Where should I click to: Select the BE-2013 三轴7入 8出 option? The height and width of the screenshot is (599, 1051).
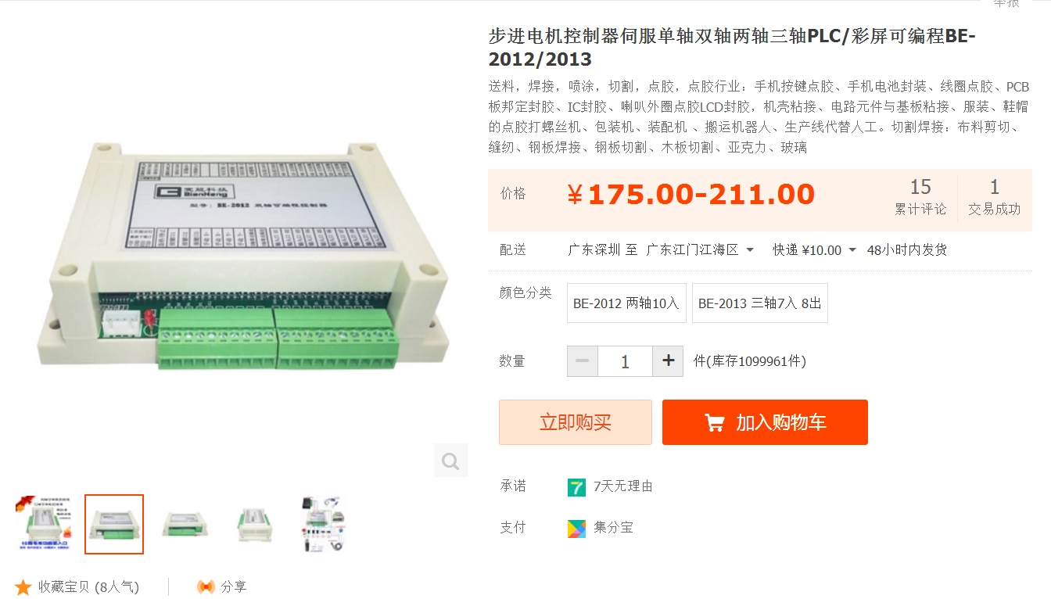click(760, 303)
